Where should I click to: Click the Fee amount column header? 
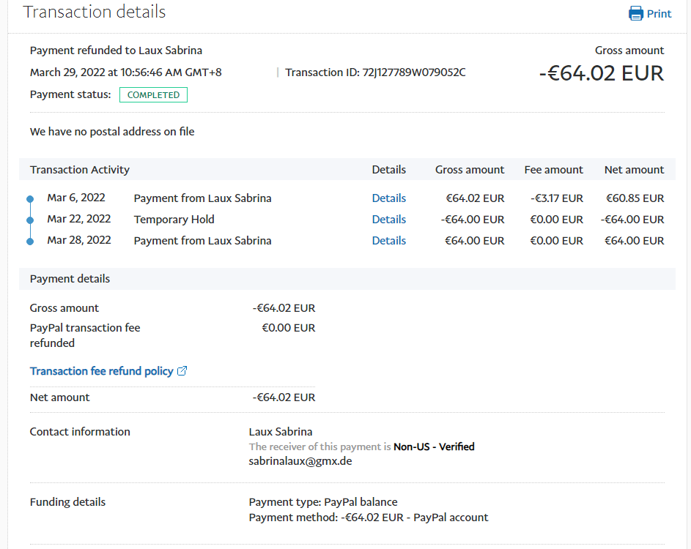point(553,170)
